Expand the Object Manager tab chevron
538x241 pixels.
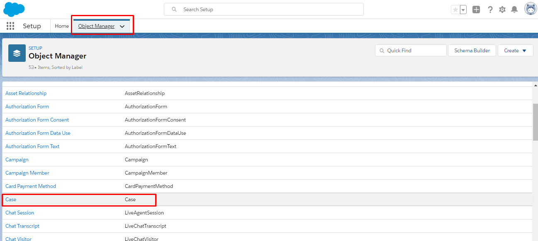click(122, 26)
